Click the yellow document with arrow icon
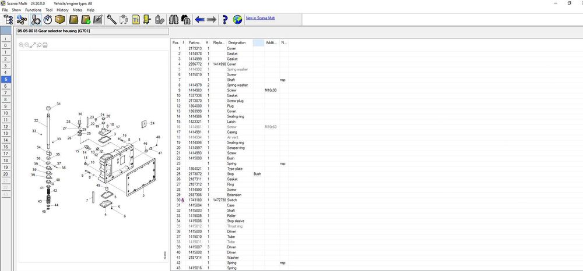 (147, 19)
